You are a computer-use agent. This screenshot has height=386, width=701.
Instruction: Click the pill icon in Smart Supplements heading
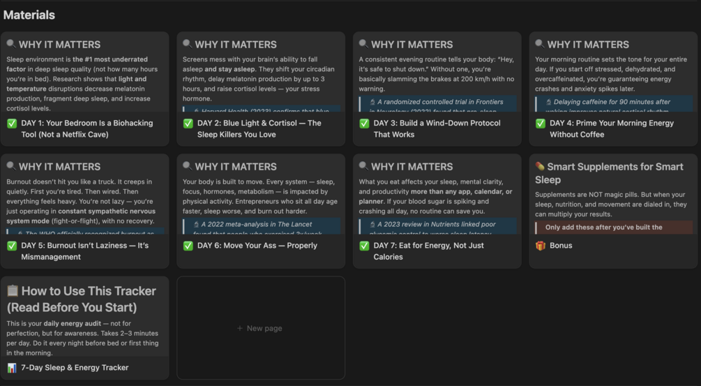[540, 167]
